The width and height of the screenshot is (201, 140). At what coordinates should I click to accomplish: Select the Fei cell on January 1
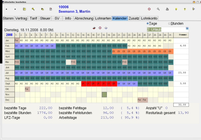[x=17, y=40]
